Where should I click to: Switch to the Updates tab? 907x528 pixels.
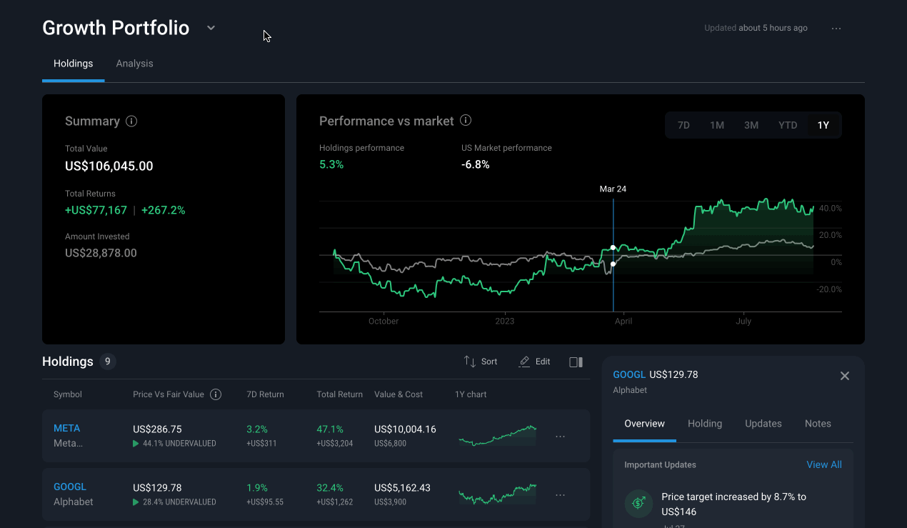pyautogui.click(x=763, y=424)
